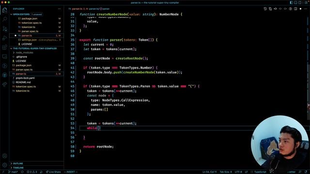The width and height of the screenshot is (310, 174).
Task: Open tokenizer.ts in project folder tree
Action: (23, 91)
